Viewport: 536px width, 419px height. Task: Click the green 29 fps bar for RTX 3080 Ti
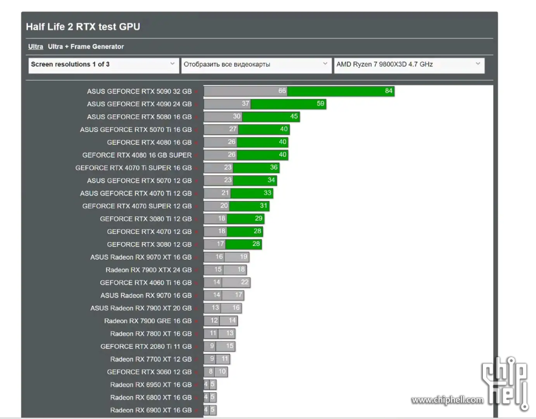pos(245,219)
